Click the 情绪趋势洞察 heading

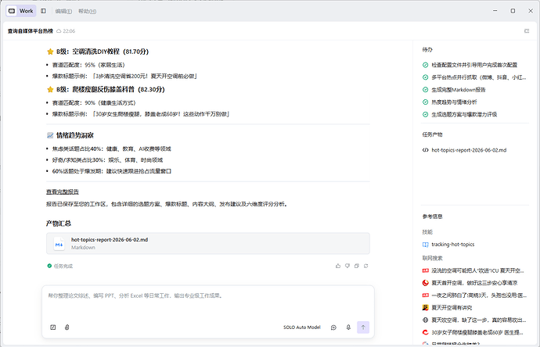click(74, 135)
